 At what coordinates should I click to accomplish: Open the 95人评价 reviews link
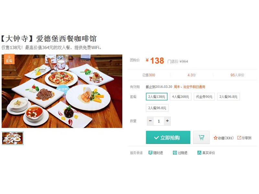pyautogui.click(x=237, y=75)
